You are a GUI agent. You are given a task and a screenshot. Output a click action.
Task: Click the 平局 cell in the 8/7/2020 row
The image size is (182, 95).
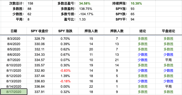point(168,60)
